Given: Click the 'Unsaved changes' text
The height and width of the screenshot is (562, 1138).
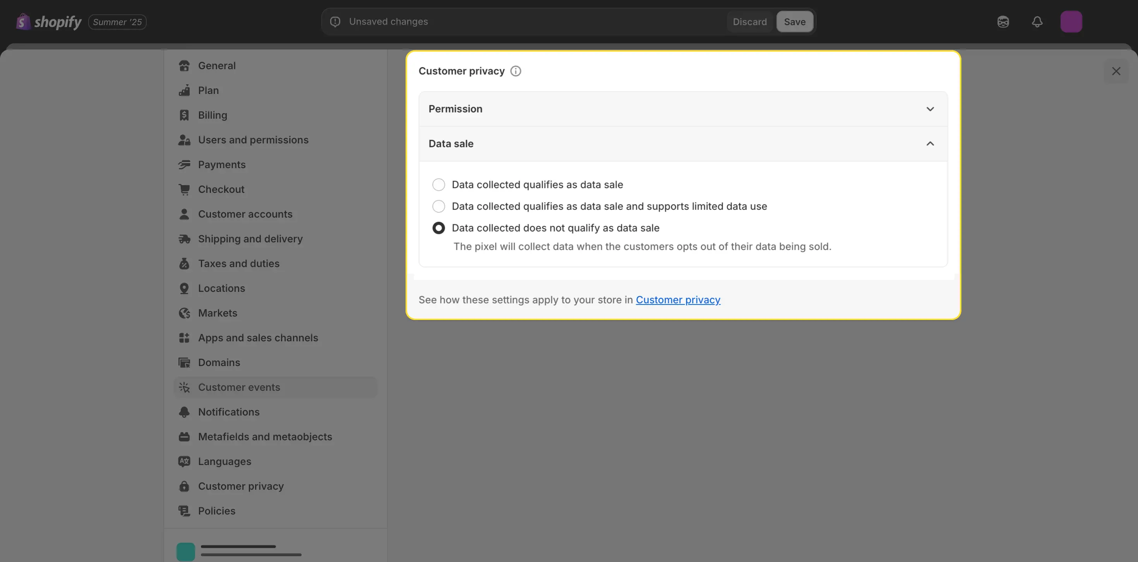Looking at the screenshot, I should coord(388,22).
